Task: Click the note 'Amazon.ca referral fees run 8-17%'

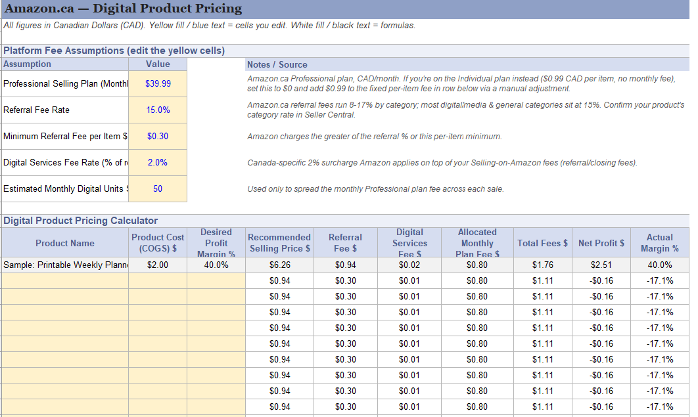Action: coord(465,110)
